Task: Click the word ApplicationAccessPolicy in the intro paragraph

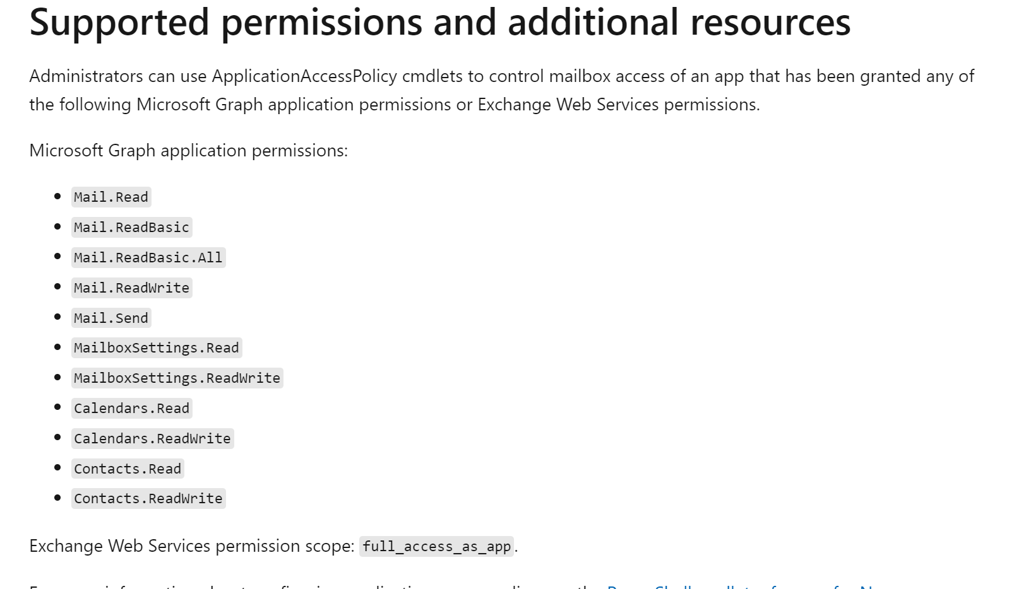Action: (304, 76)
